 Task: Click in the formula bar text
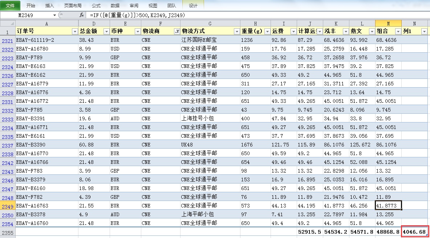tap(218, 15)
